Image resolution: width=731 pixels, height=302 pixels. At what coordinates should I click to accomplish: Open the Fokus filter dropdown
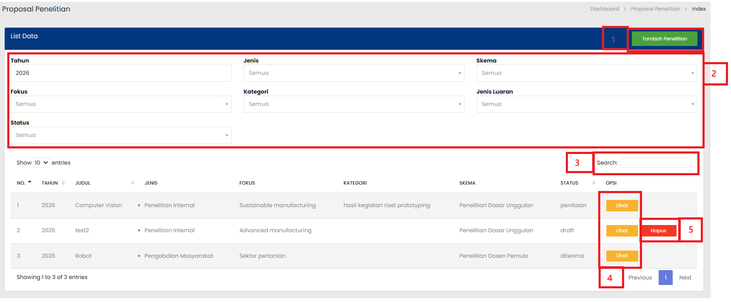[x=120, y=104]
